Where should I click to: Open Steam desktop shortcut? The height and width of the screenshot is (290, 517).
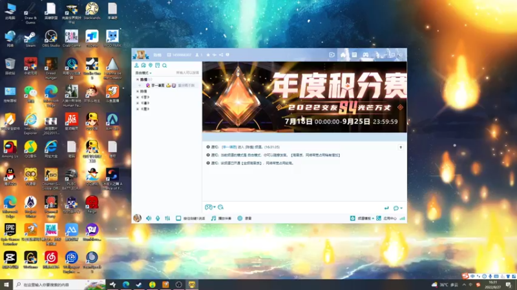[30, 39]
